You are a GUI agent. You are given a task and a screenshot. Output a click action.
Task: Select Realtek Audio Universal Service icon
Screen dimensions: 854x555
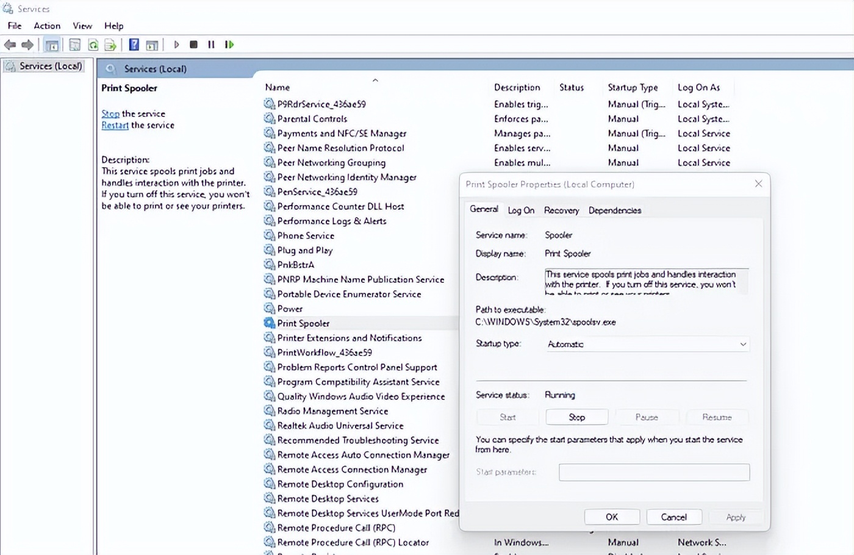click(269, 426)
